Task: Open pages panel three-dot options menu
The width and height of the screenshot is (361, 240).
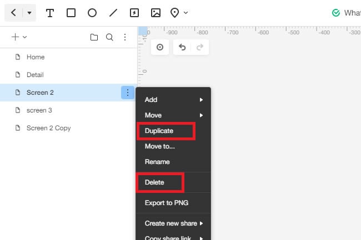Action: 125,37
